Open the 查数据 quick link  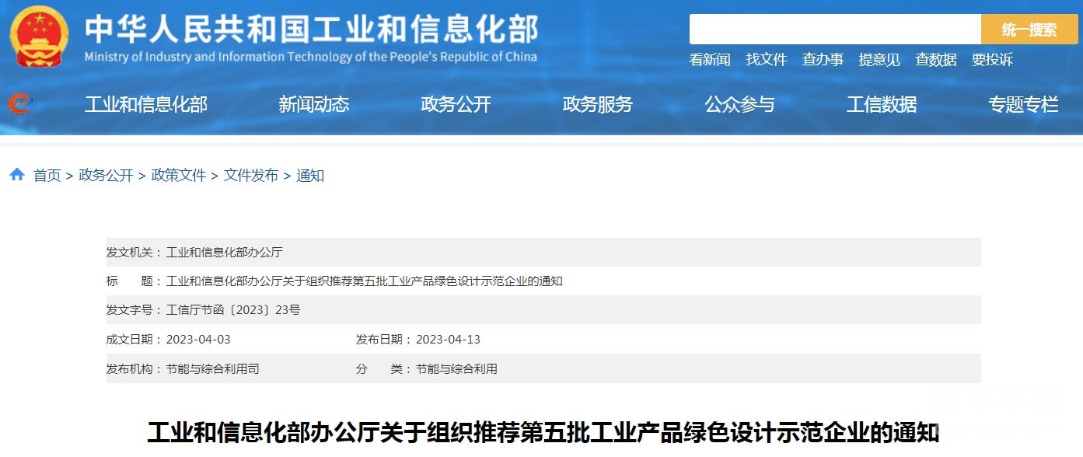(936, 60)
